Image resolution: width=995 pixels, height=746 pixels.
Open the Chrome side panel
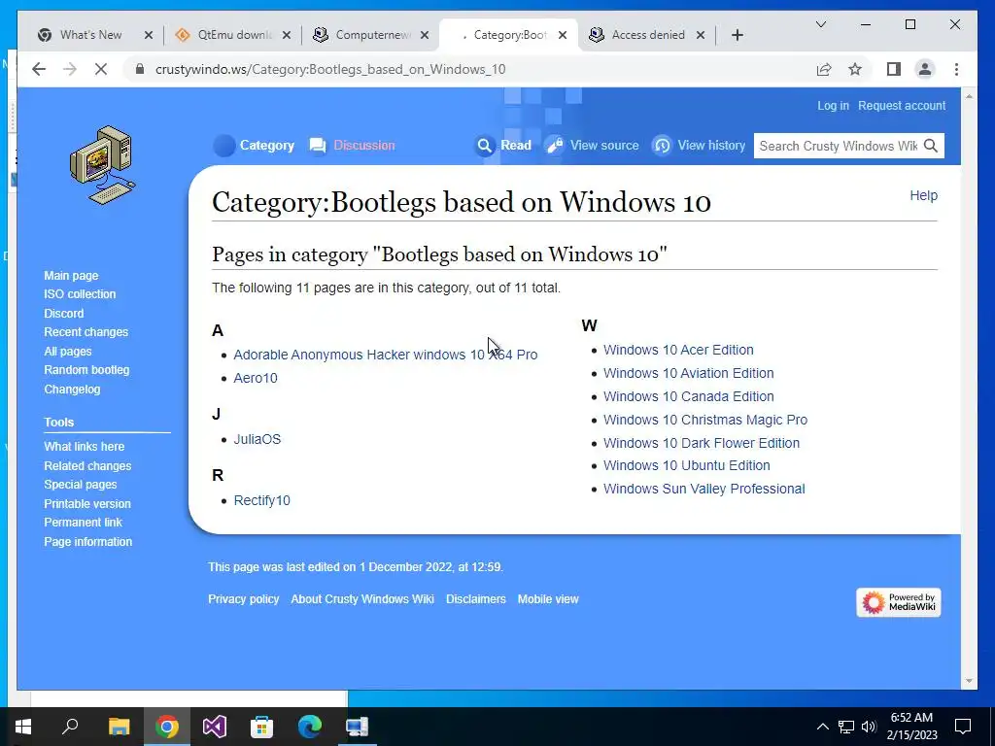click(894, 69)
